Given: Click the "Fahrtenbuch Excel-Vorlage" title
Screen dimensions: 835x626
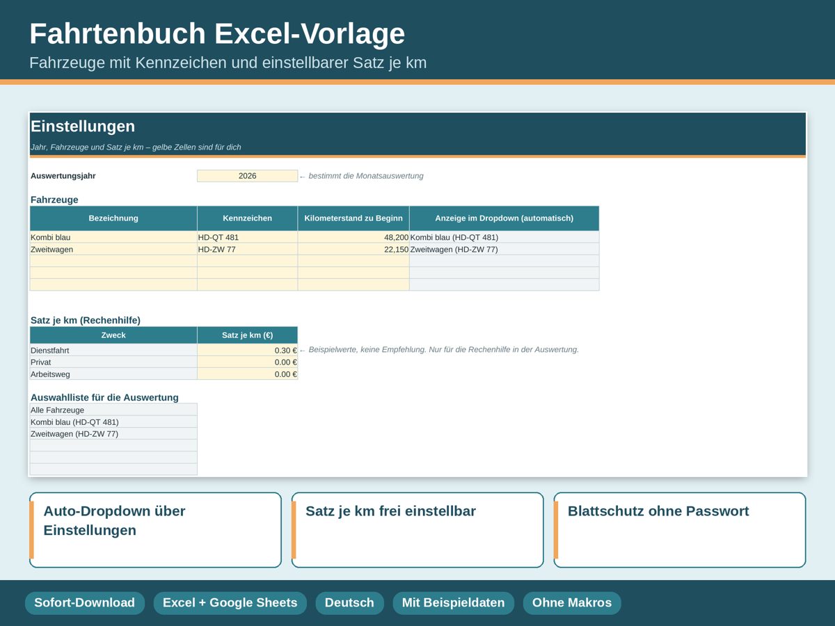Looking at the screenshot, I should point(217,34).
